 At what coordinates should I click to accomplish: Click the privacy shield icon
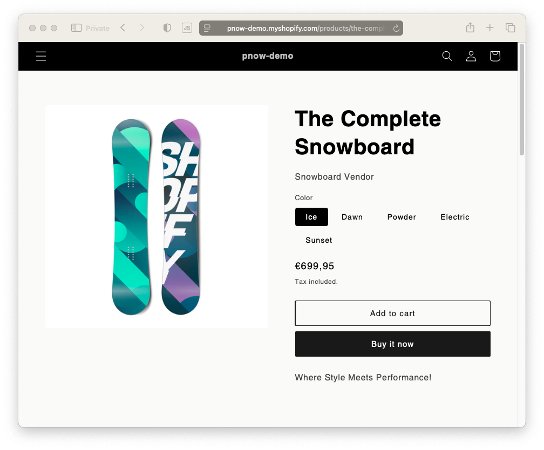click(167, 28)
